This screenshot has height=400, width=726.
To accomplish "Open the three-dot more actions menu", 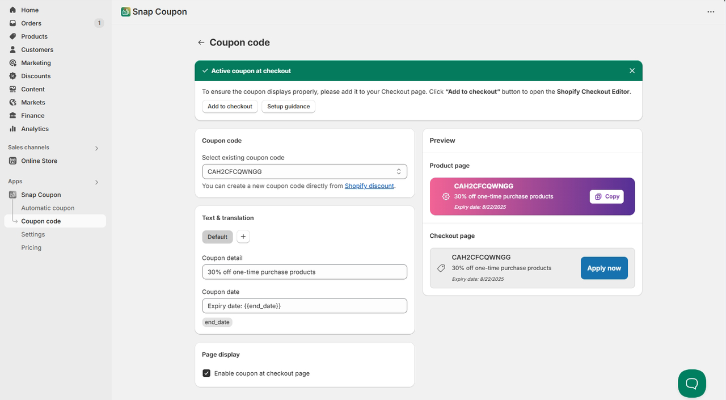I will click(x=711, y=12).
